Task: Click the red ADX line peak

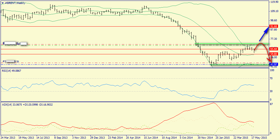Action: click(213, 103)
